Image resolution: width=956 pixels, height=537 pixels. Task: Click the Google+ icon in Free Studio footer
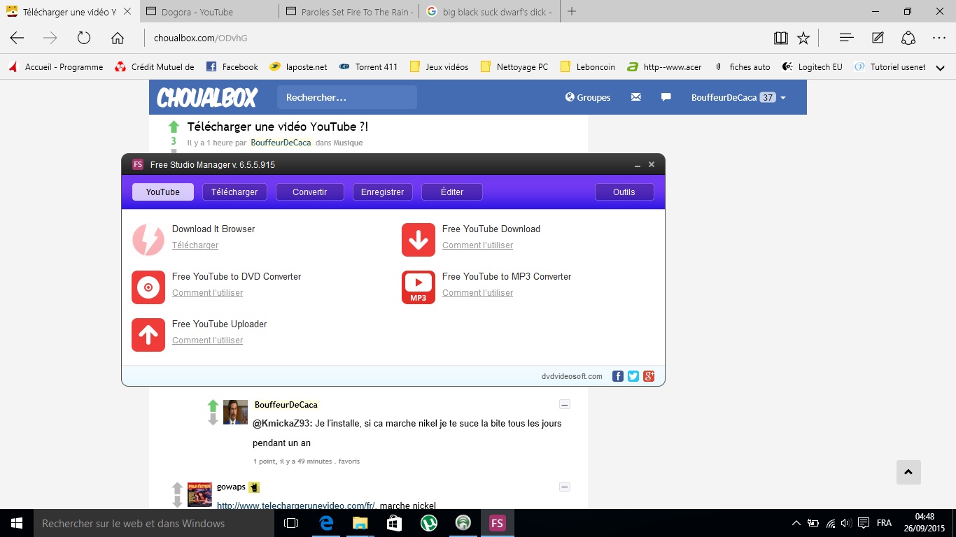[649, 376]
